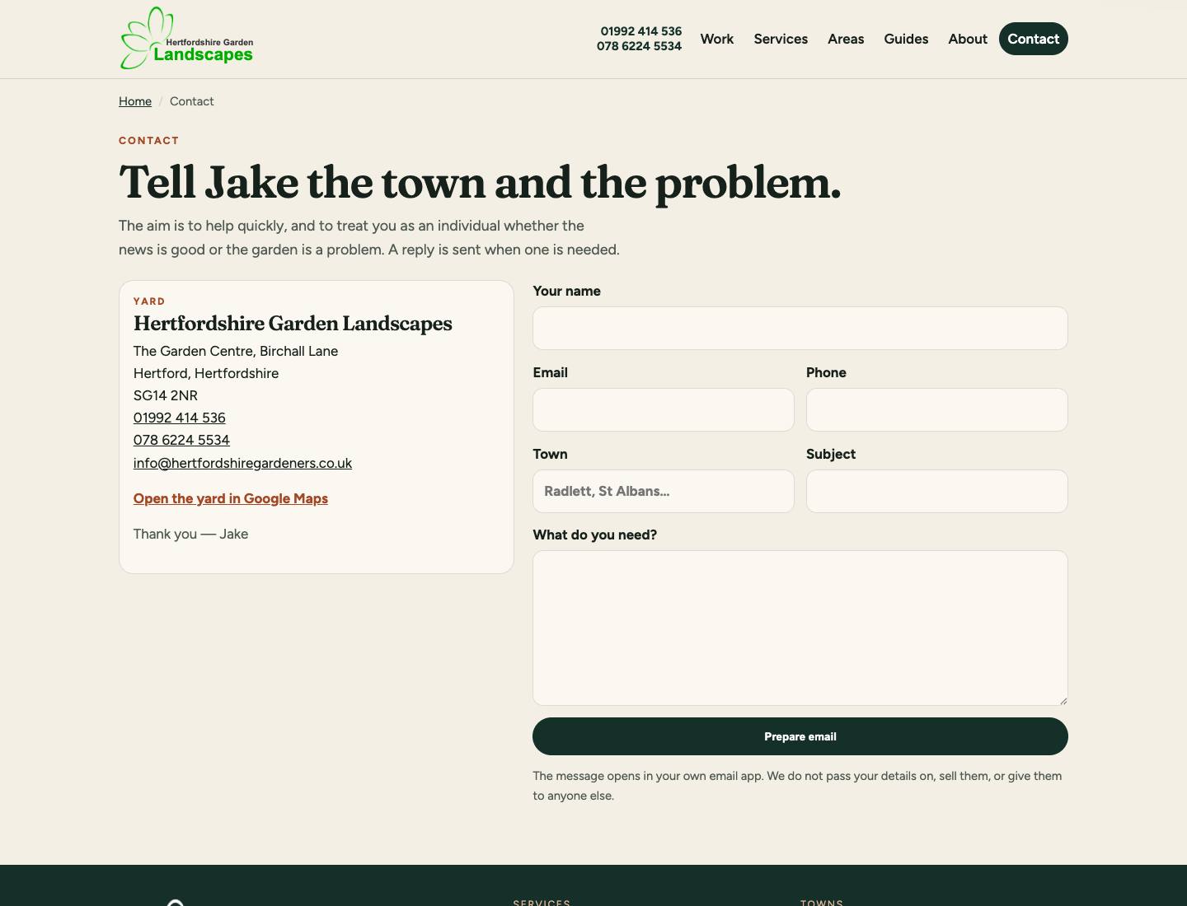The image size is (1187, 906).
Task: Click 078 6224 5534 in yard card
Action: (181, 440)
